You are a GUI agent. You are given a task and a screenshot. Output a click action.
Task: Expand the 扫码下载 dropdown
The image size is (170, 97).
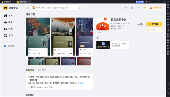[x=160, y=30]
